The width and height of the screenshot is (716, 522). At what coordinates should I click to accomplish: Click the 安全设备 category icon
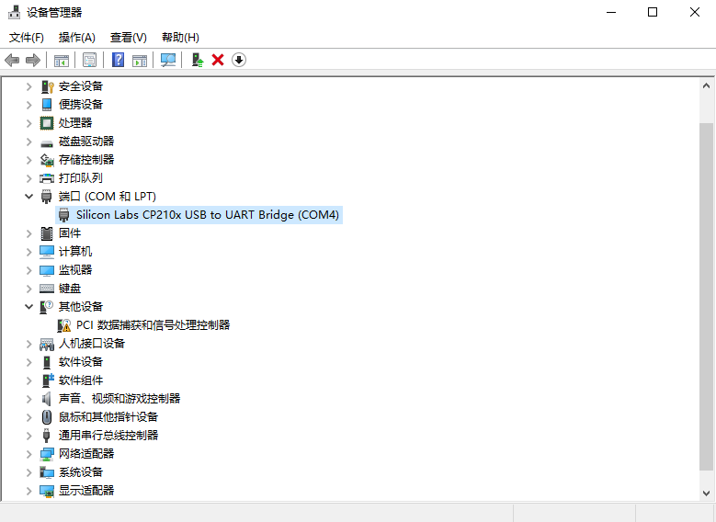click(47, 86)
